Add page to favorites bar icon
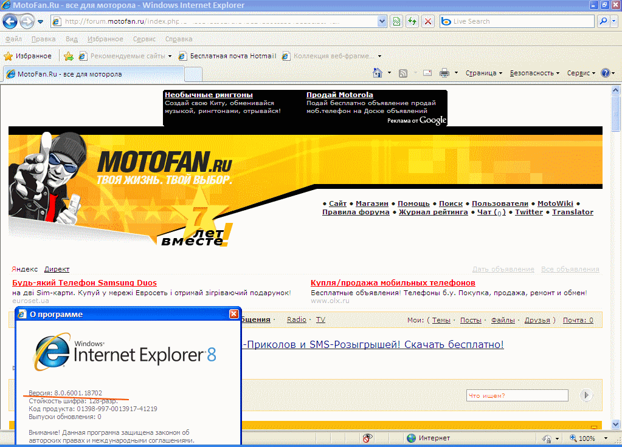Image resolution: width=622 pixels, height=447 pixels. pyautogui.click(x=69, y=56)
